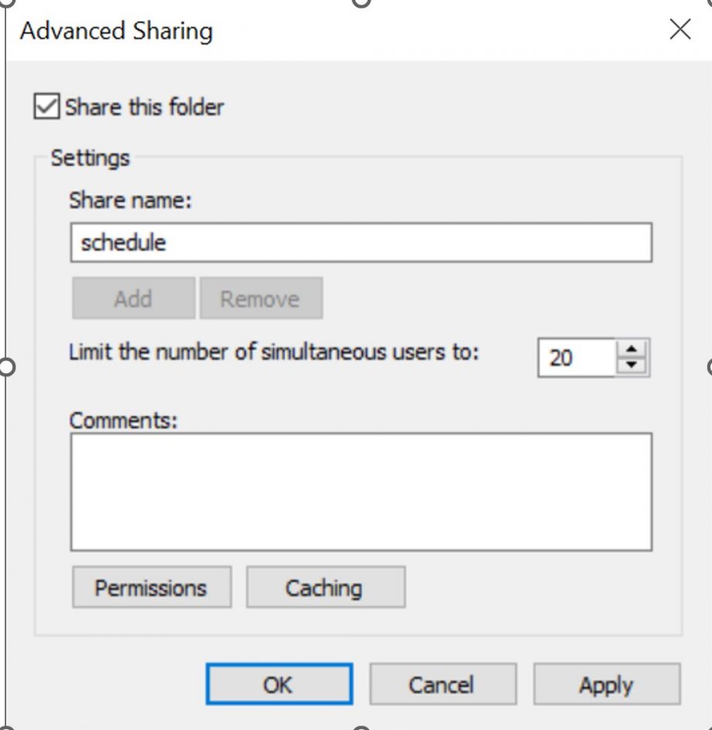Confirm changes with OK
The height and width of the screenshot is (730, 712).
click(279, 684)
